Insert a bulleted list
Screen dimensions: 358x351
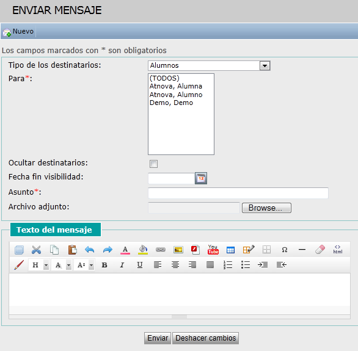point(246,265)
